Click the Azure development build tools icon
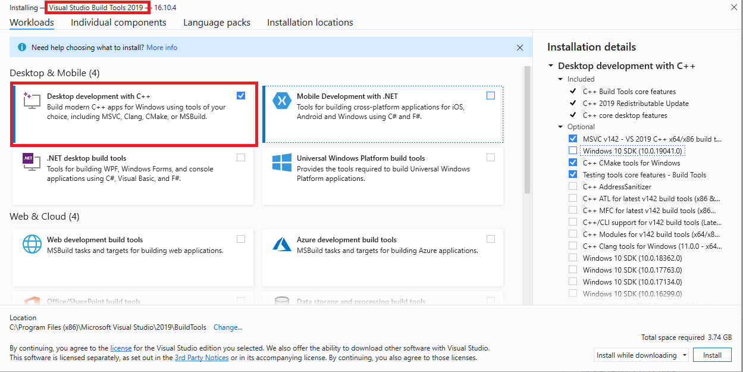Viewport: 743px width, 372px height. click(281, 244)
